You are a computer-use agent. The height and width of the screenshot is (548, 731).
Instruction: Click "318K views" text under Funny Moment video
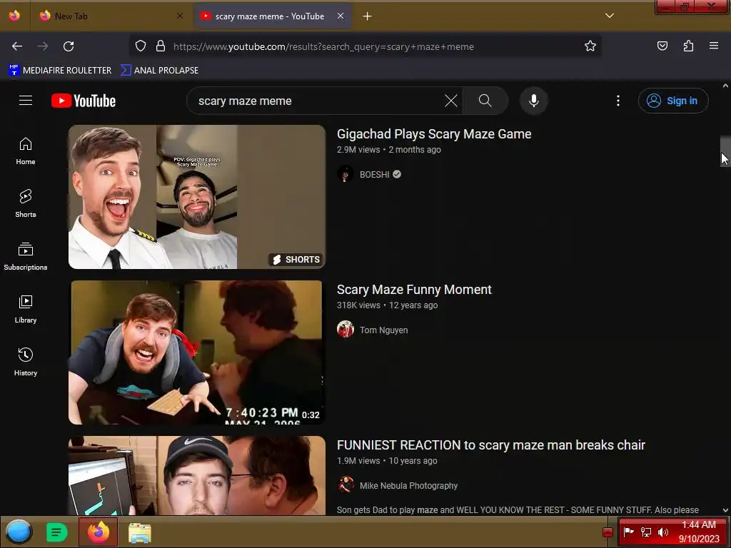[358, 305]
